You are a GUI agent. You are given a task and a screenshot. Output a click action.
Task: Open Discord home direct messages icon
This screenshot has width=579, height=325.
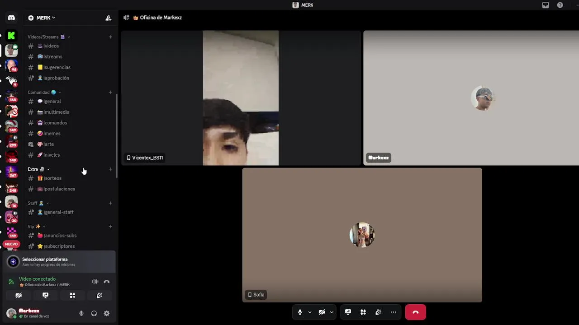pos(11,18)
